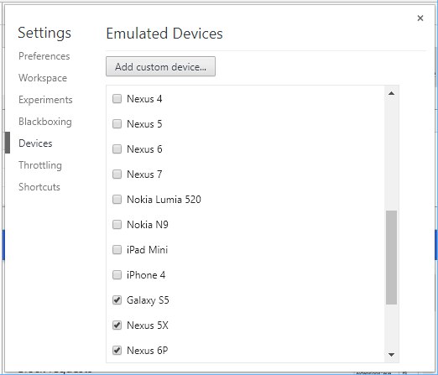Click the Nexus 5X label text
Screen dimensions: 438x375
coord(148,326)
